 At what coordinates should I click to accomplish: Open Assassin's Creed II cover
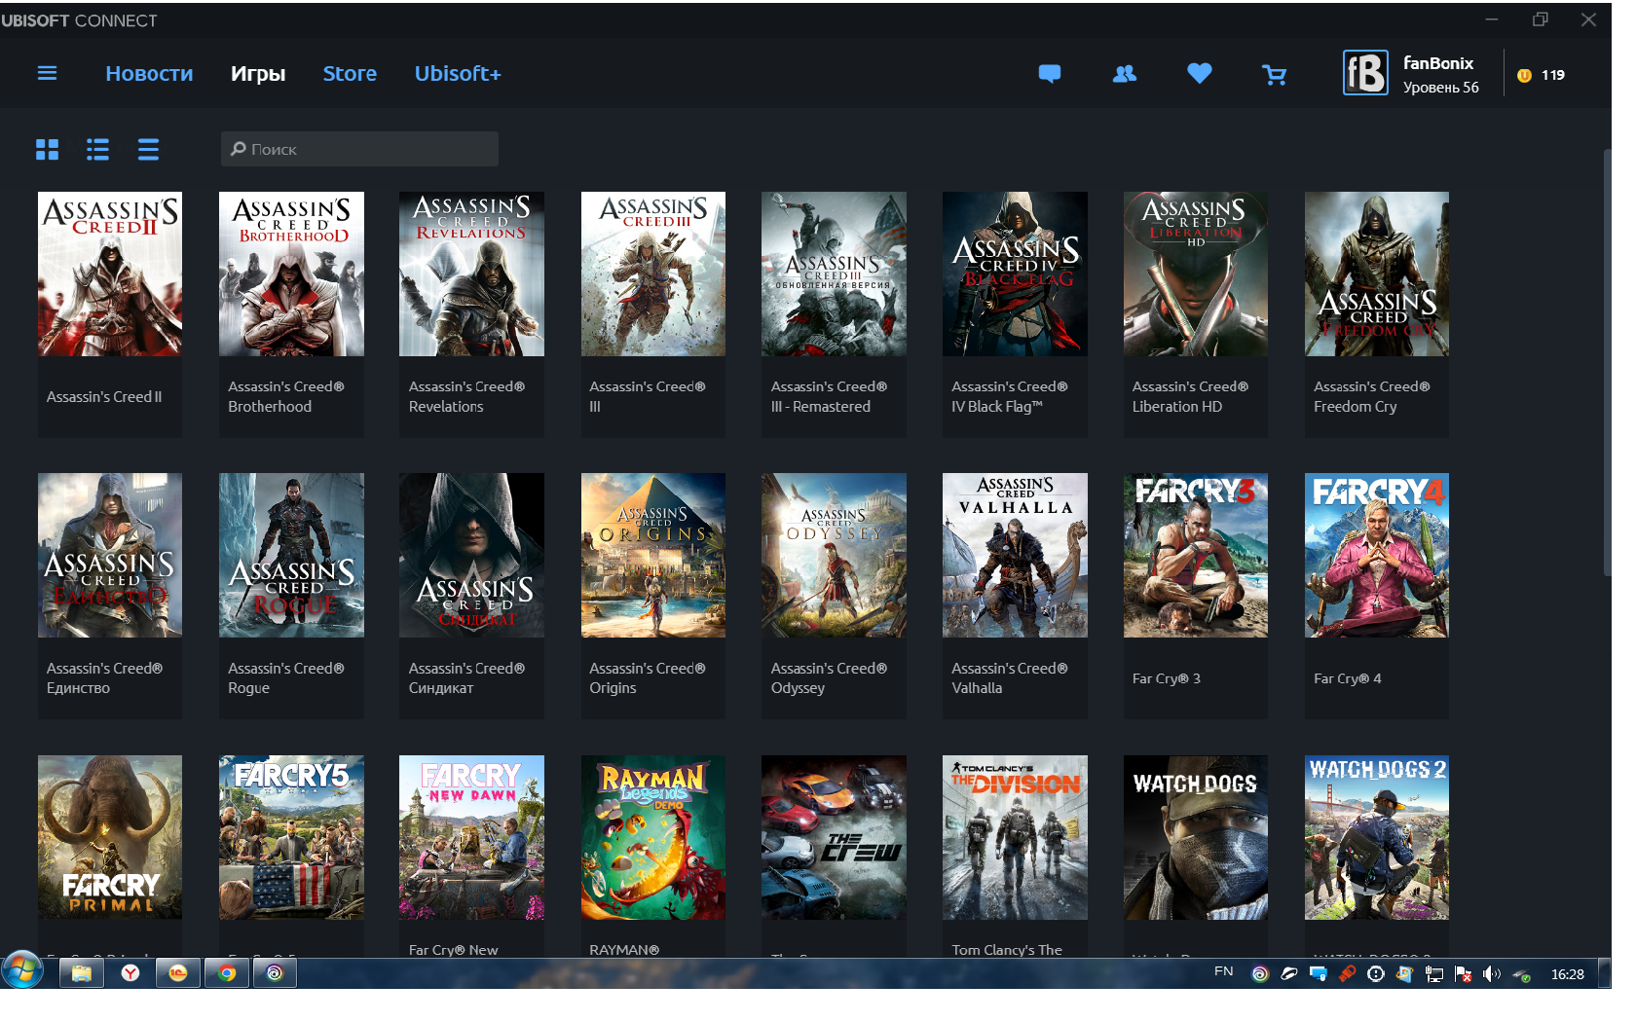[x=110, y=274]
